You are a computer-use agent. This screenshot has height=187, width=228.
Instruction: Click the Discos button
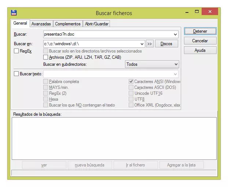[x=166, y=44]
